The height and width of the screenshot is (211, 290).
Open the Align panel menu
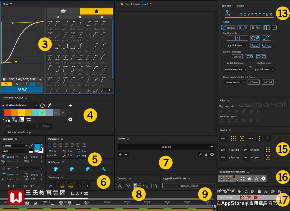click(x=229, y=101)
